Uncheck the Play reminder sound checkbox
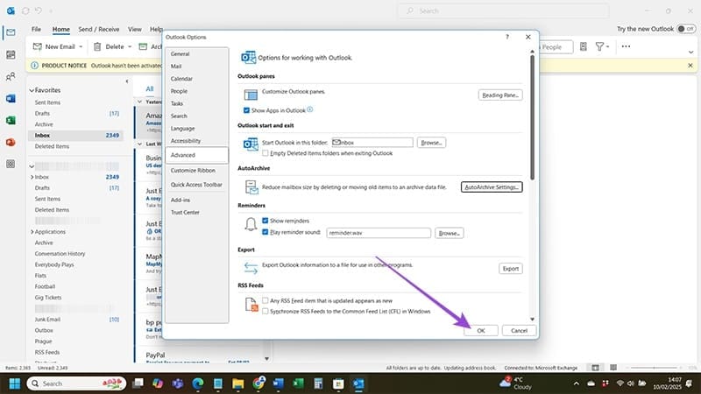Viewport: 701px width, 394px height. (266, 232)
